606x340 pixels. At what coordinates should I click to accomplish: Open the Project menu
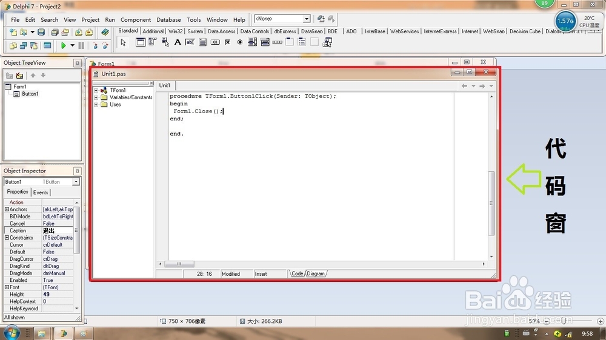(90, 20)
